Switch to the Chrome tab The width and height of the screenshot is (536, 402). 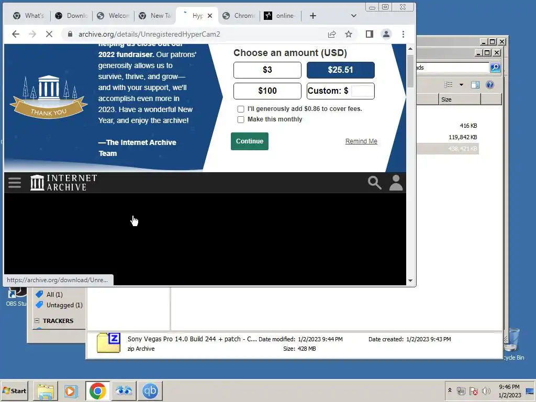click(x=239, y=16)
